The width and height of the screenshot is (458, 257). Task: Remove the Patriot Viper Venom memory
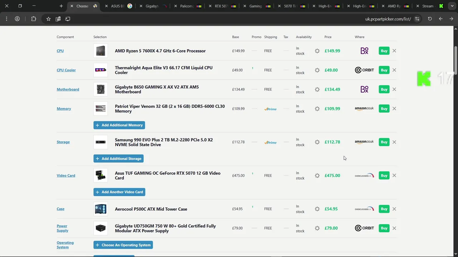(x=394, y=109)
